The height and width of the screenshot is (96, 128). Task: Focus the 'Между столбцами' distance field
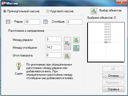point(54,47)
